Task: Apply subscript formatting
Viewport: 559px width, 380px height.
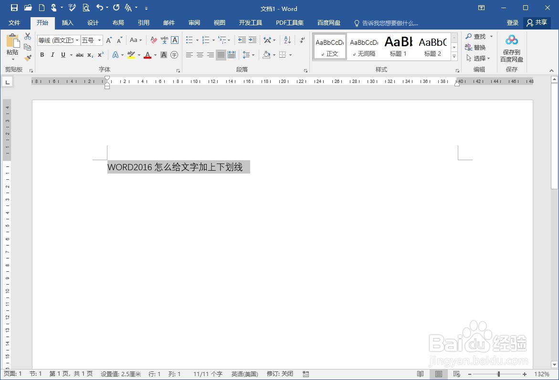Action: click(90, 55)
